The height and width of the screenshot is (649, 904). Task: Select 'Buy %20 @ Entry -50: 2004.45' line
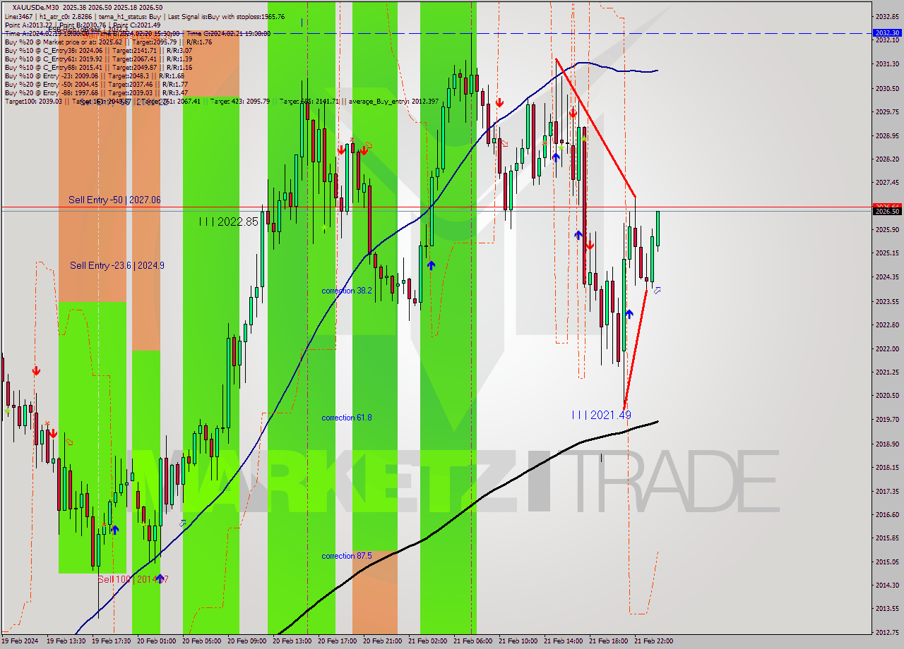tap(96, 84)
